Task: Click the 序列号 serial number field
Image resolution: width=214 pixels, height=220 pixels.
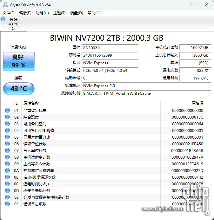Action: (x=110, y=55)
